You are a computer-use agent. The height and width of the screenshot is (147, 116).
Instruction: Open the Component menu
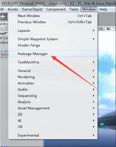point(56,9)
